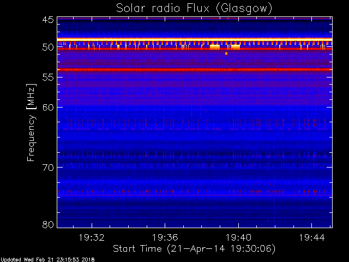Click the bright white band near 49 MHz
Screen dimensions: 349x262
(195, 39)
